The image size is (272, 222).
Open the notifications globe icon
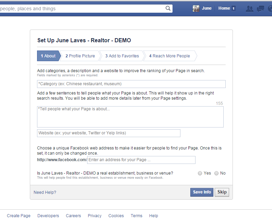(270, 9)
